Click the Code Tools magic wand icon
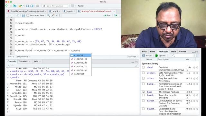206x116 pixels. tap(53, 15)
